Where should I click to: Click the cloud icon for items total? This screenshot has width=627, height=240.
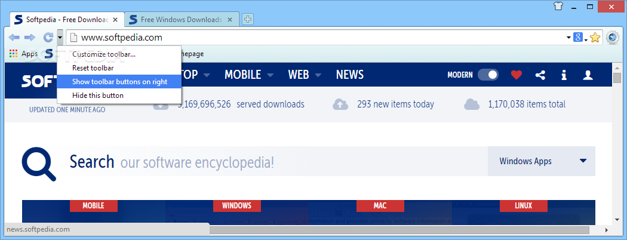pyautogui.click(x=472, y=104)
